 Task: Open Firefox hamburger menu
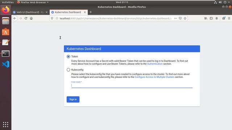coord(229,18)
